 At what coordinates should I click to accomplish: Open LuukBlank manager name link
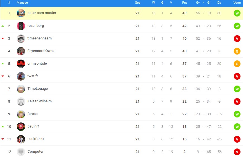click(x=36, y=139)
